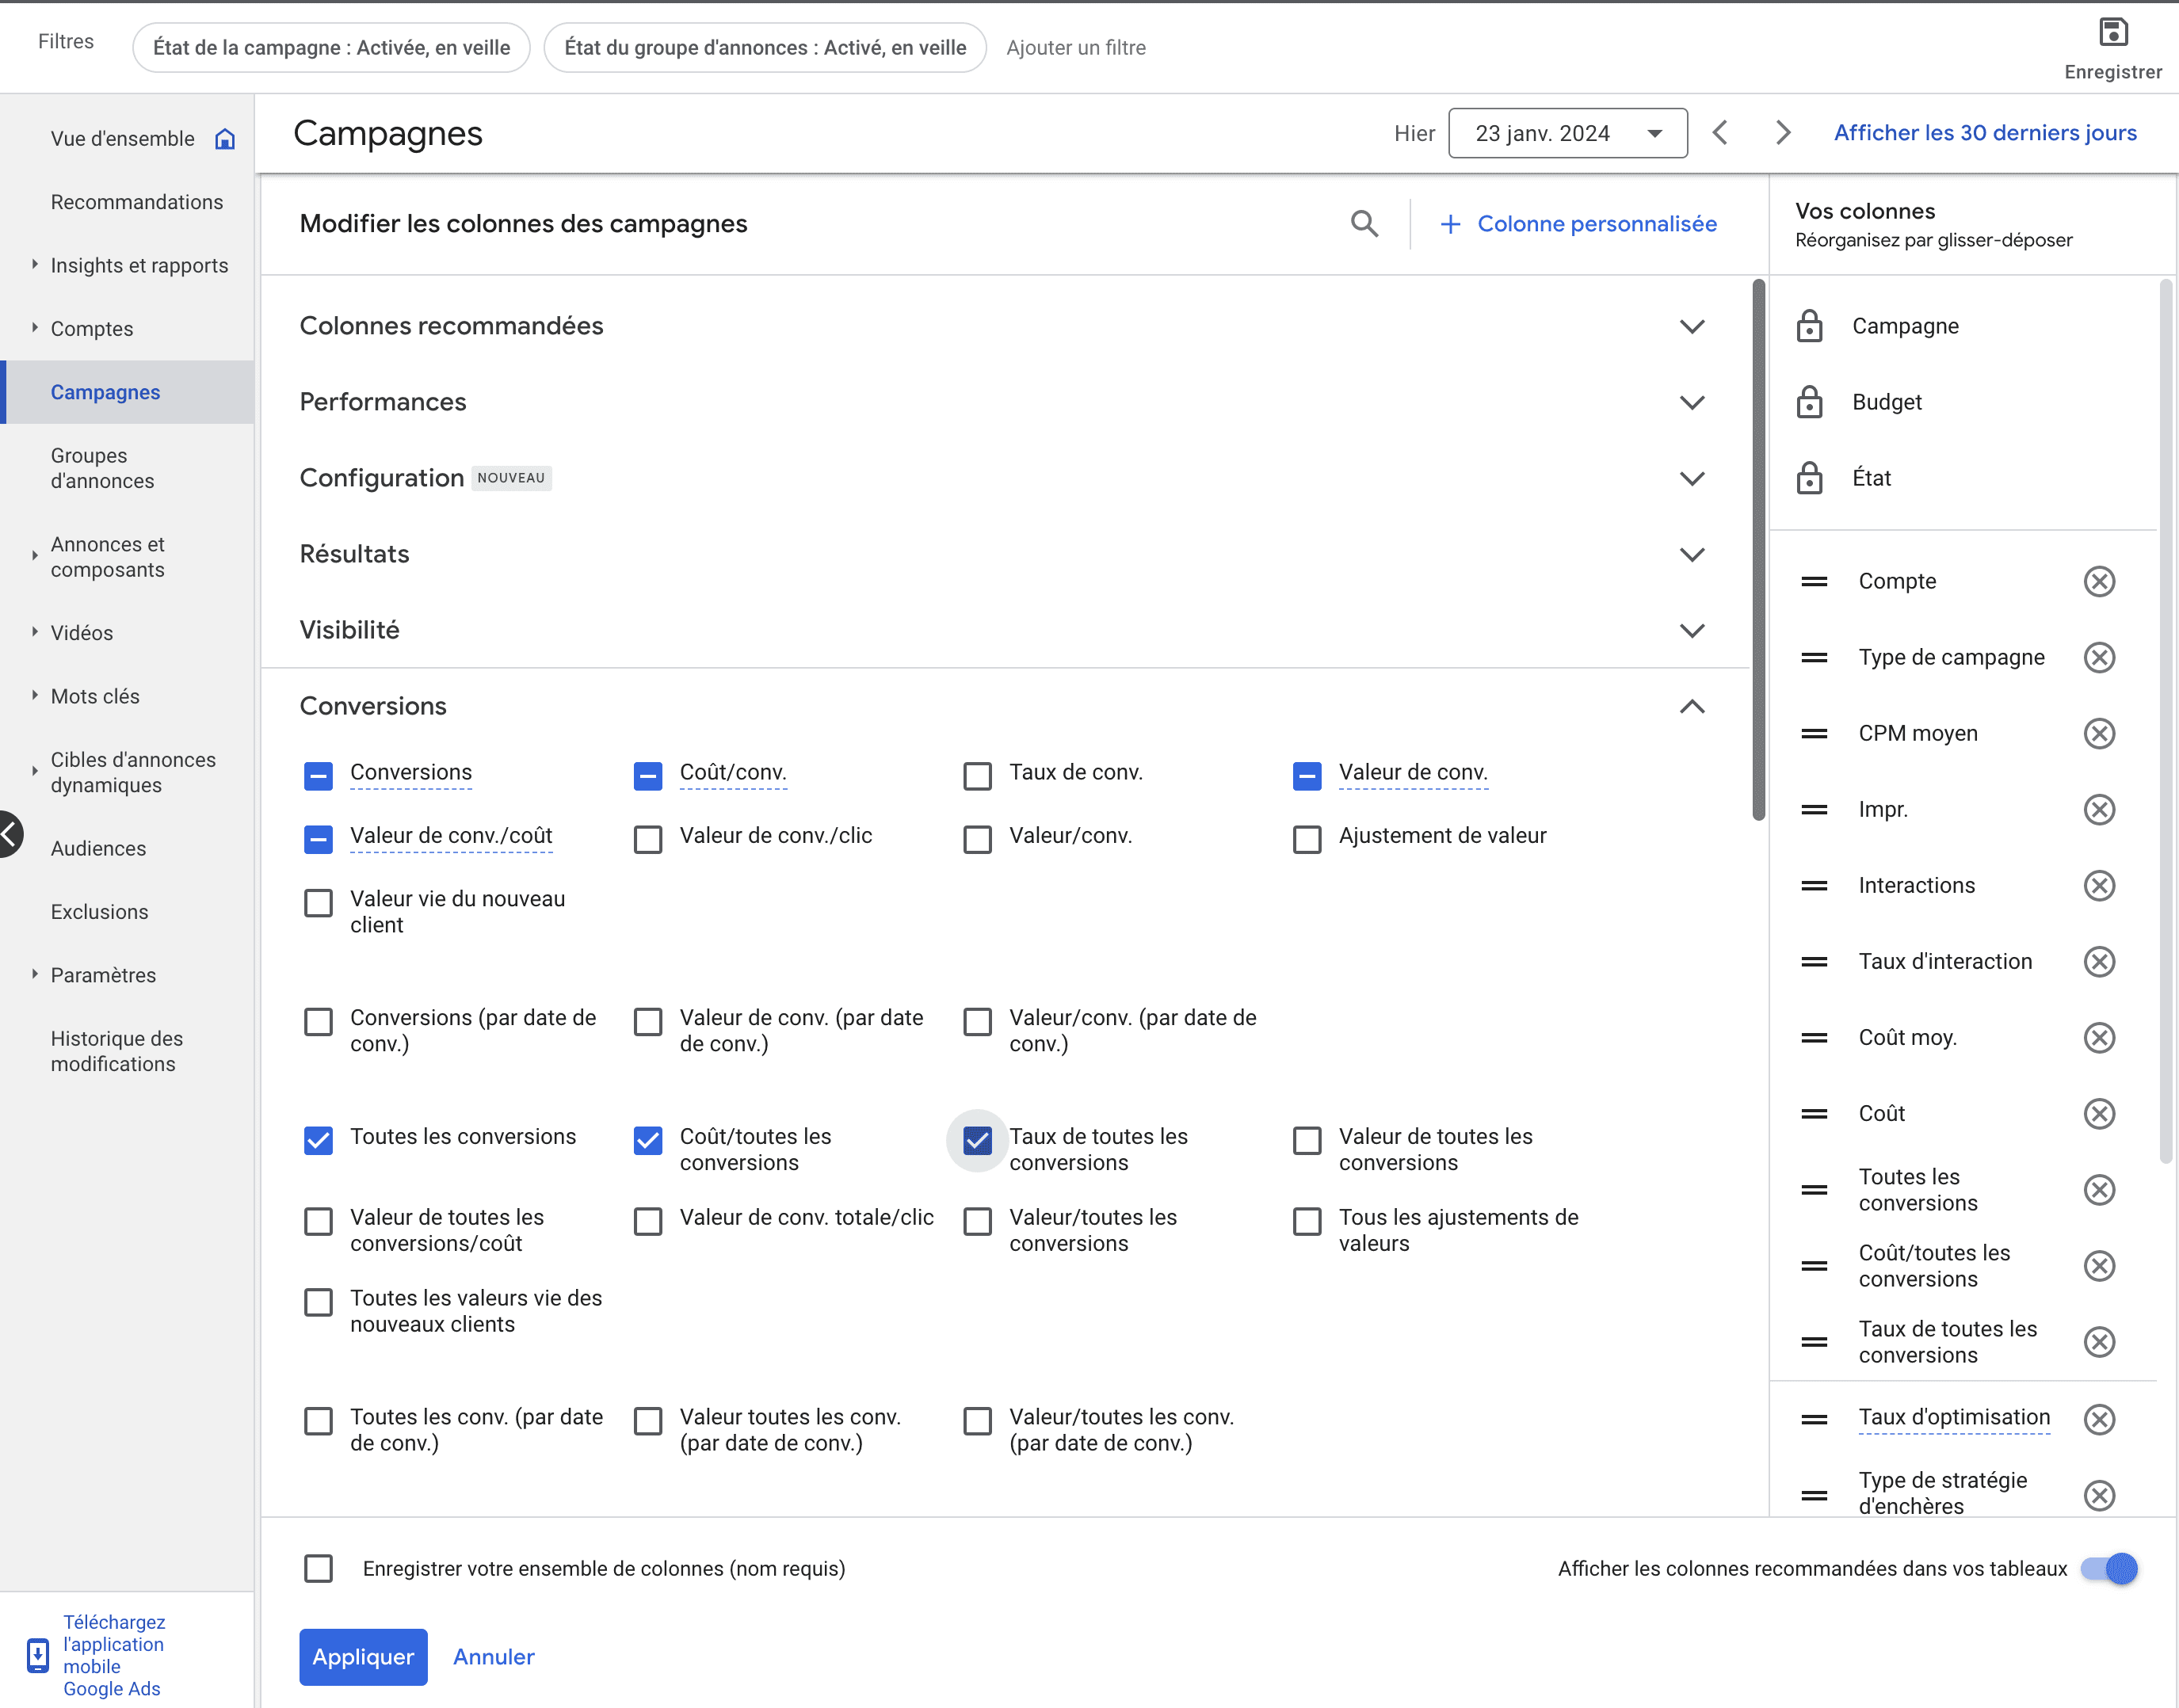Screen dimensions: 2179x1708
Task: Check the Taux de conv. checkbox
Action: coord(977,776)
